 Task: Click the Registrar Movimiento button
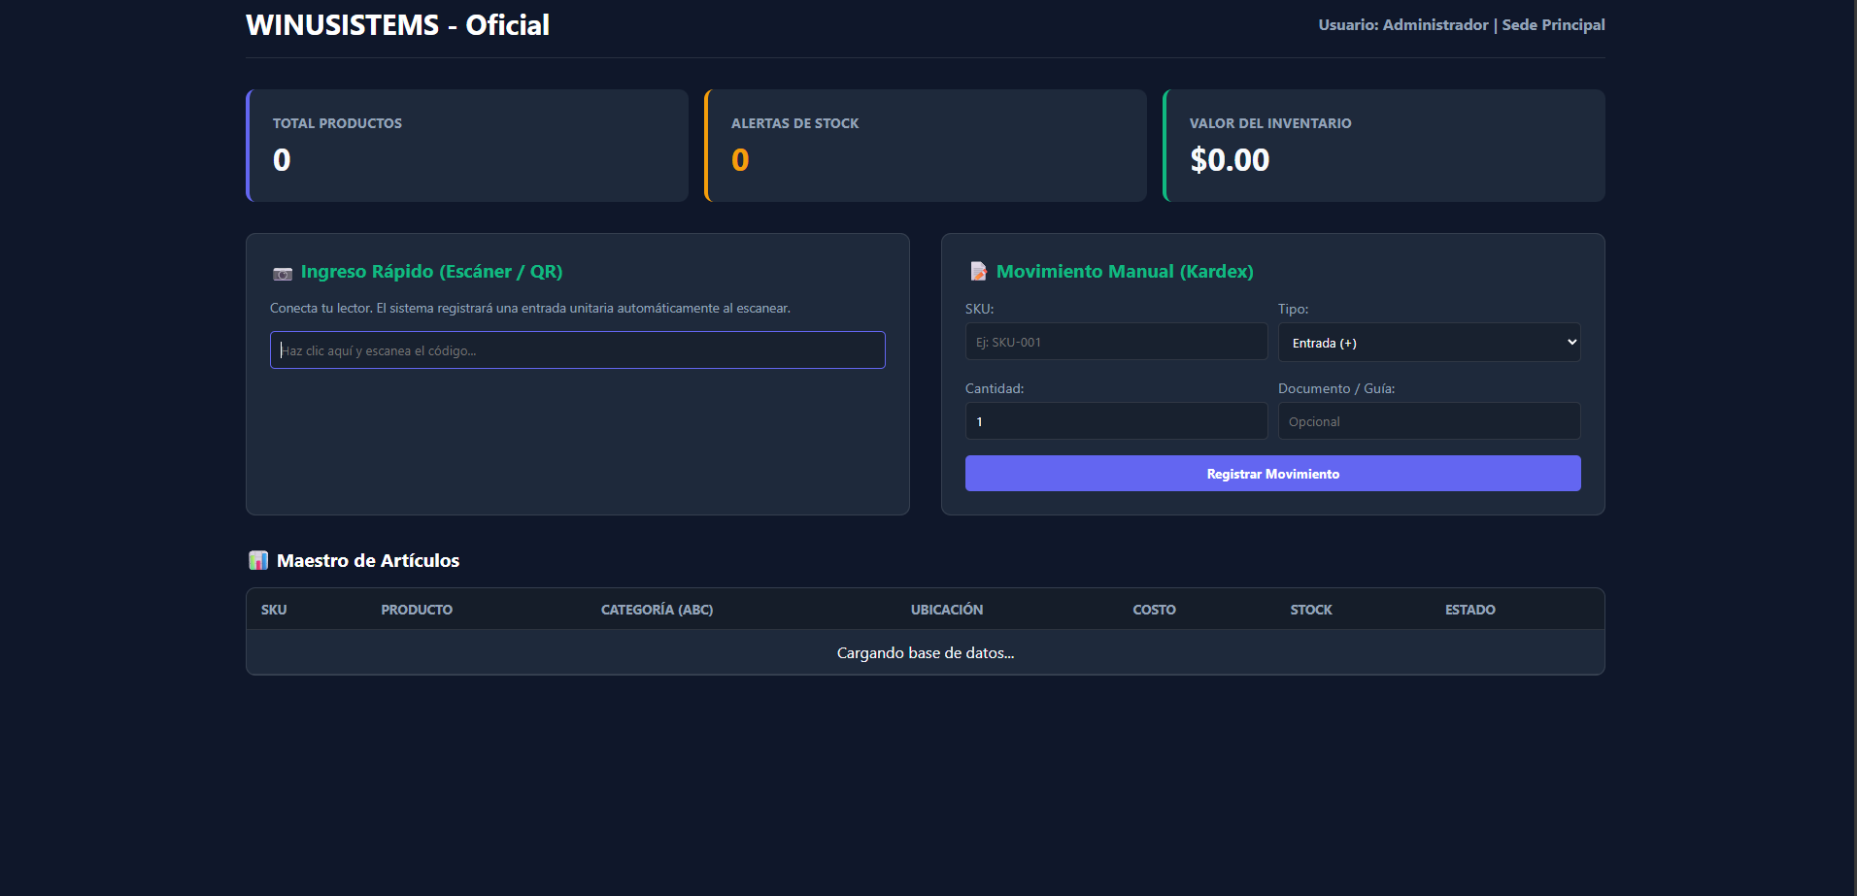(1272, 474)
